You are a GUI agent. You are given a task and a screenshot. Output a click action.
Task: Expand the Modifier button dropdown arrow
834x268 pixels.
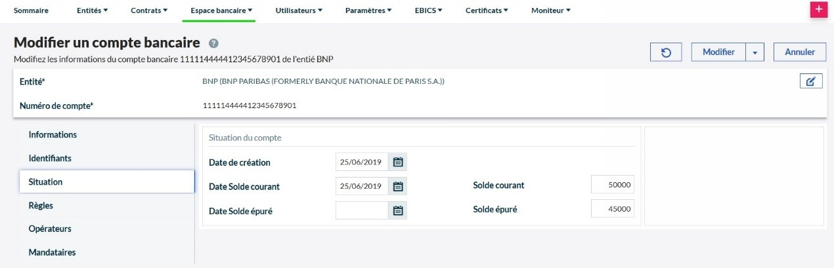(x=755, y=52)
